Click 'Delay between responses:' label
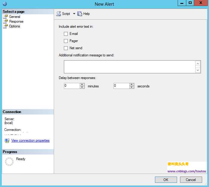Screen dimensions: 209x187 tap(77, 78)
